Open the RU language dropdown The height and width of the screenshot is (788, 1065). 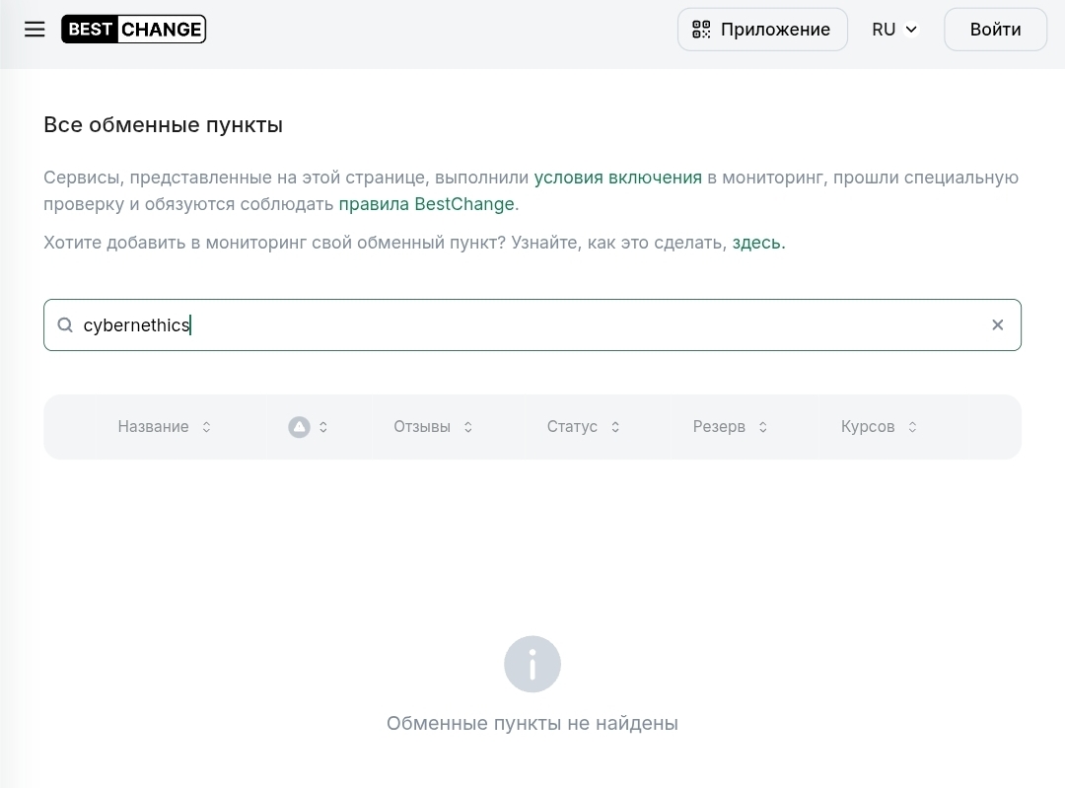coord(893,30)
